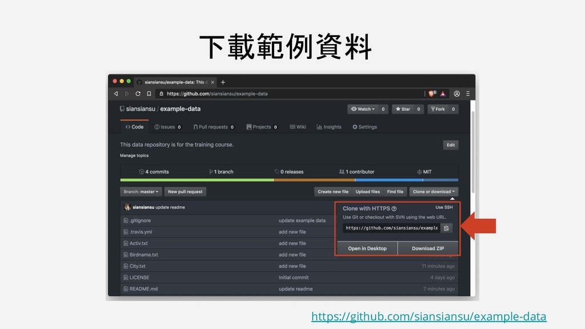View 1 contributor
The height and width of the screenshot is (329, 585).
tap(356, 172)
